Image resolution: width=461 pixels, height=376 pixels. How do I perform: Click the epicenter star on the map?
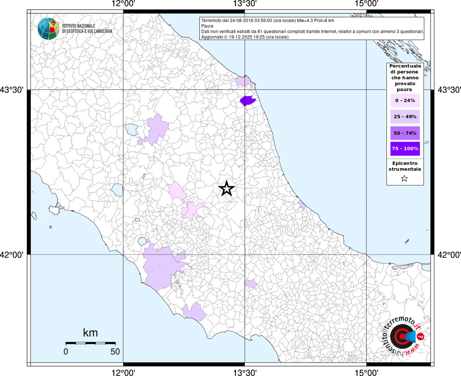[227, 189]
